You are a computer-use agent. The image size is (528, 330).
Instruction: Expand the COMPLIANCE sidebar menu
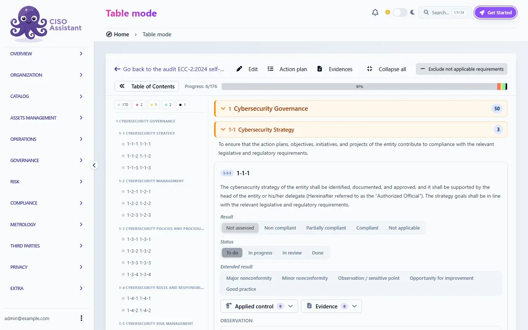(47, 203)
